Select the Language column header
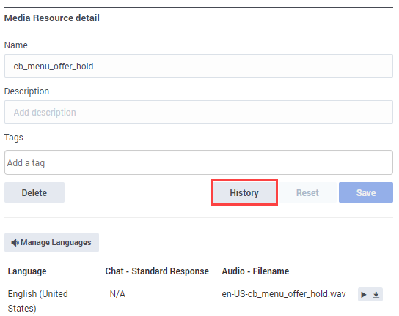Image resolution: width=399 pixels, height=316 pixels. 27,271
